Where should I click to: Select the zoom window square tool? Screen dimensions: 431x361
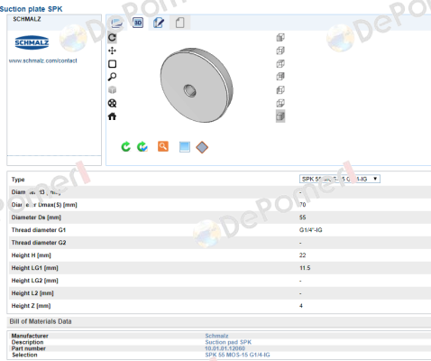coord(112,64)
